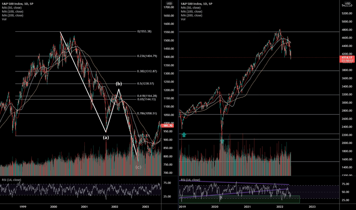Click the Fibonacci 0.5(1238.57) level label
356x210 pixels.
146,83
